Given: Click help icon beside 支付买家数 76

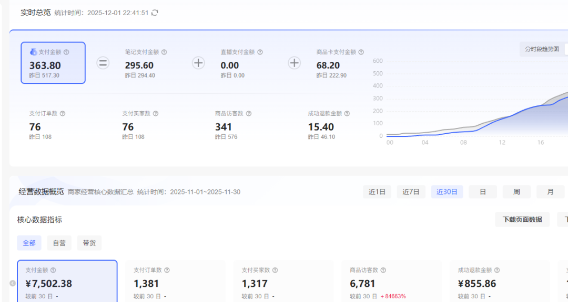Looking at the screenshot, I should coord(156,114).
